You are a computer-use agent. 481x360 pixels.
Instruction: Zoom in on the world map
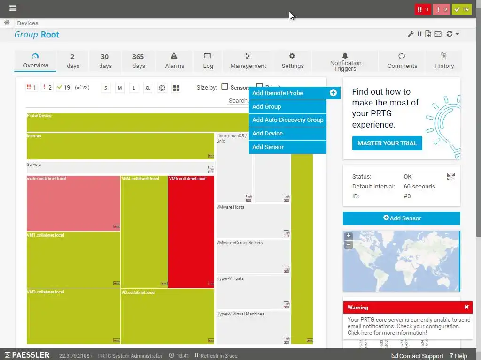point(349,235)
